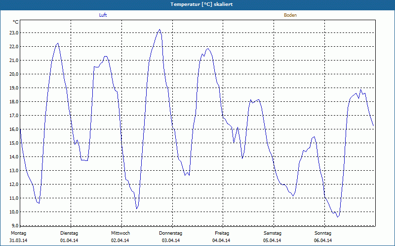
Task: Click the 12,0 y-axis value
Action: pyautogui.click(x=14, y=184)
